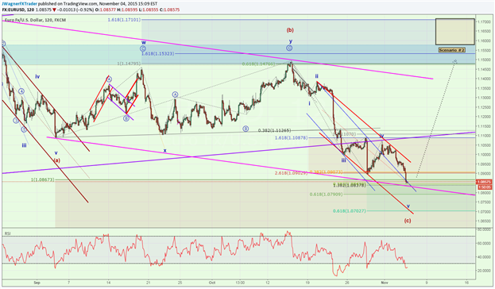The image size is (495, 289).
Task: Select the circled 4 wave label
Action: click(x=21, y=91)
